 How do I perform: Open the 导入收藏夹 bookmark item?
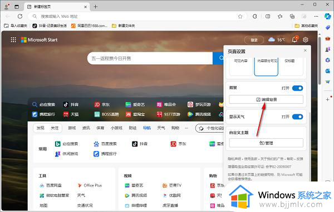[16, 26]
